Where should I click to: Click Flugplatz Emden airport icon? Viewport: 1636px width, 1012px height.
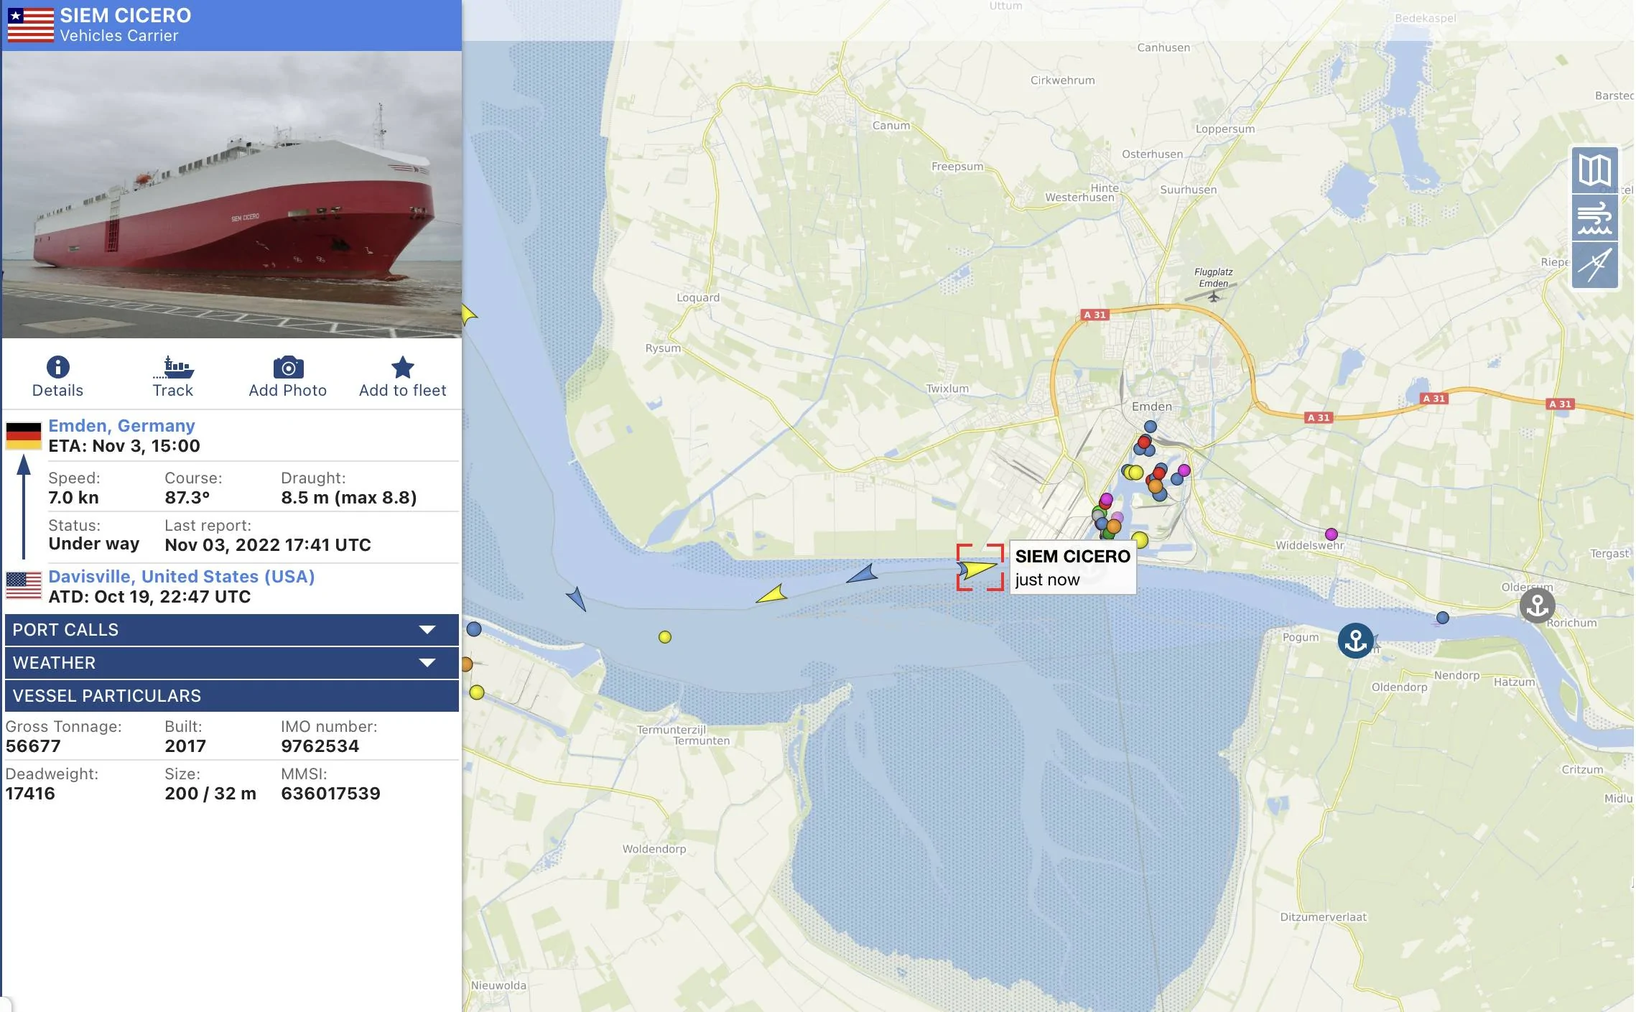coord(1213,296)
